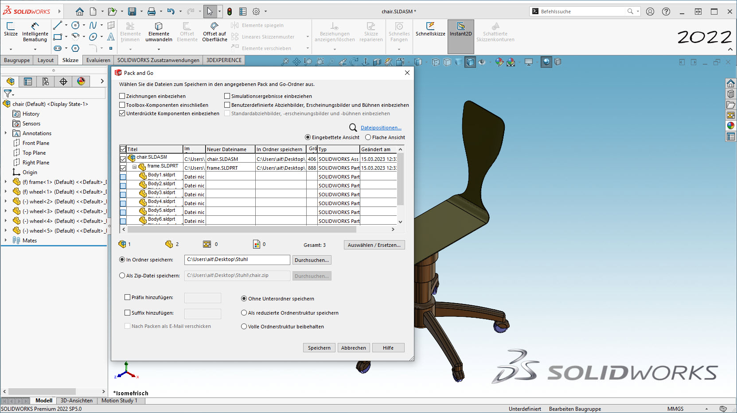Expand the Mates folder node
The height and width of the screenshot is (413, 737).
[6, 240]
